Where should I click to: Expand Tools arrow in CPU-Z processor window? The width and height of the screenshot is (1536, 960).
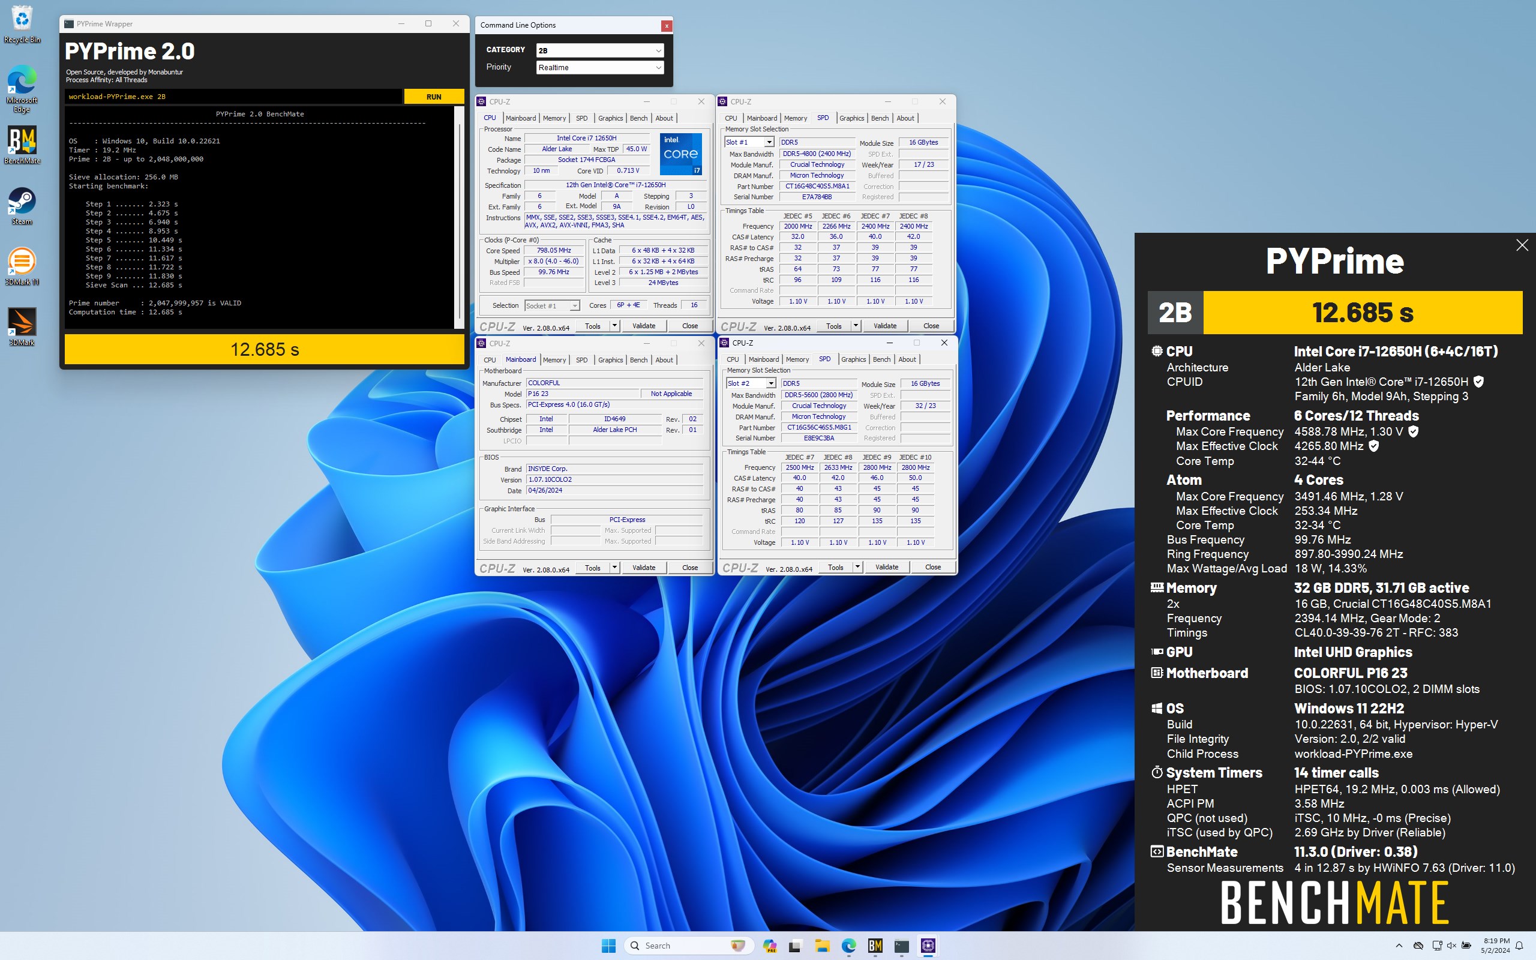pos(614,326)
